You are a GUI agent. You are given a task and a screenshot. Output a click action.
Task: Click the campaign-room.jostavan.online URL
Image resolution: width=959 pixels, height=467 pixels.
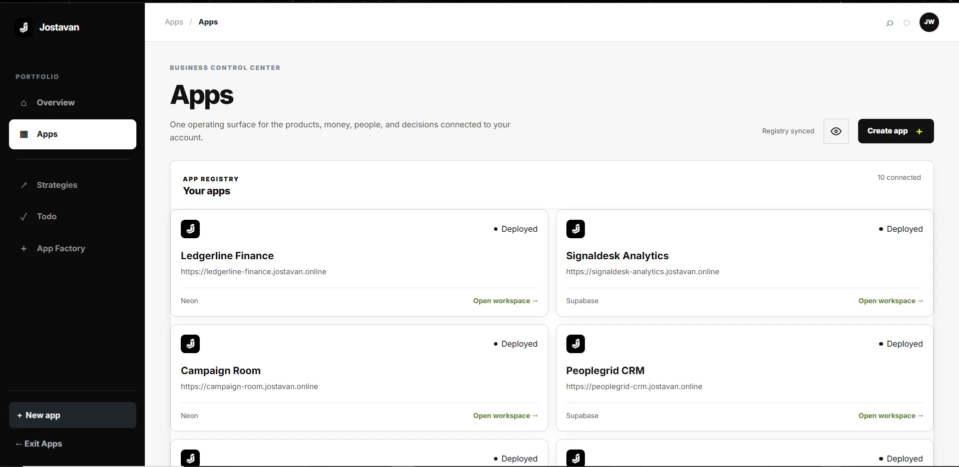[x=249, y=387]
